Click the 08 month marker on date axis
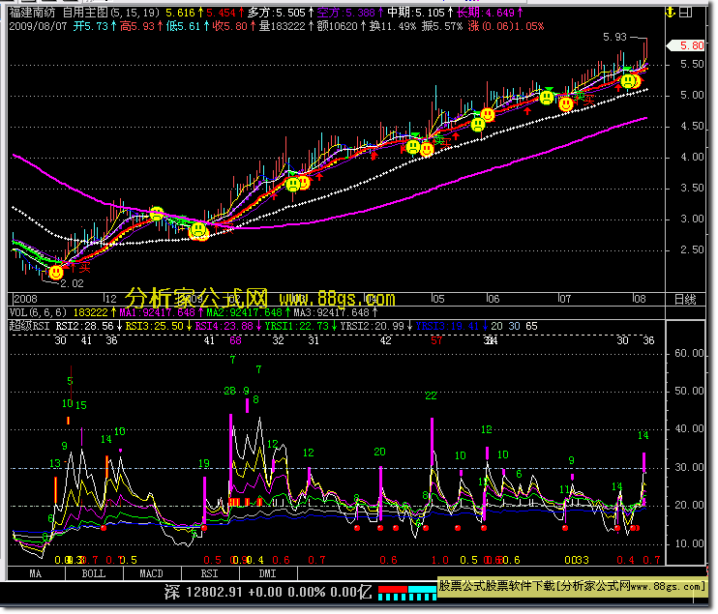This screenshot has width=718, height=614. pyautogui.click(x=640, y=299)
